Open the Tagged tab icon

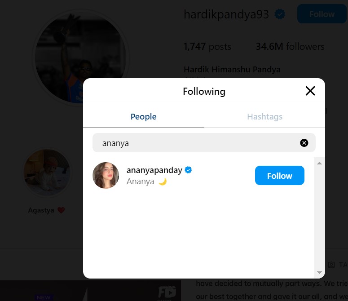pyautogui.click(x=331, y=265)
